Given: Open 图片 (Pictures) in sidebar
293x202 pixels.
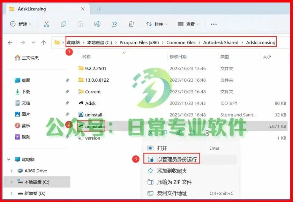Looking at the screenshot, I should (x=22, y=114).
